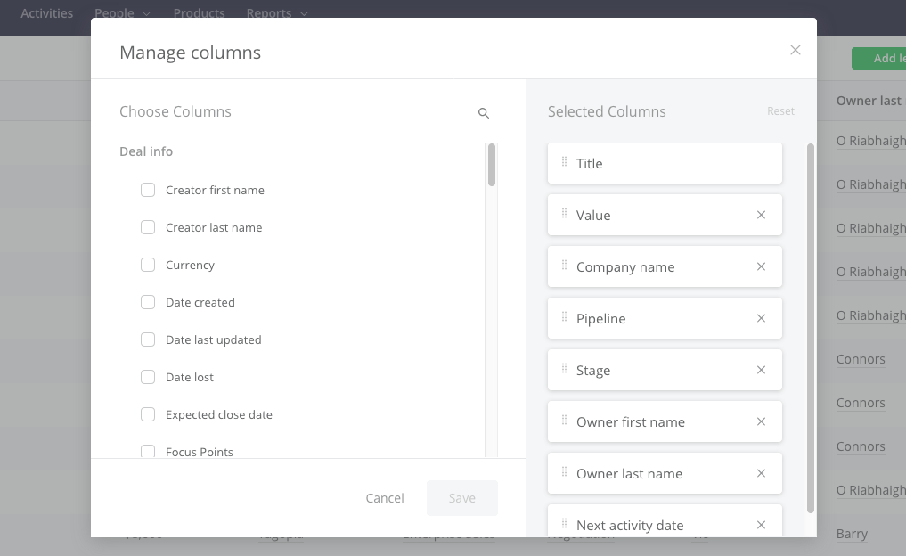Open the Products menu item
The height and width of the screenshot is (556, 906).
[x=199, y=13]
